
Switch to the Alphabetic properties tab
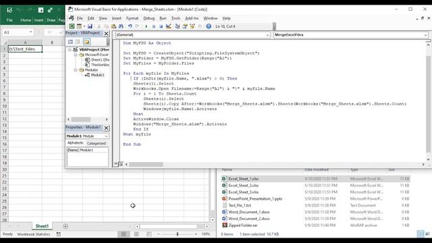click(75, 143)
